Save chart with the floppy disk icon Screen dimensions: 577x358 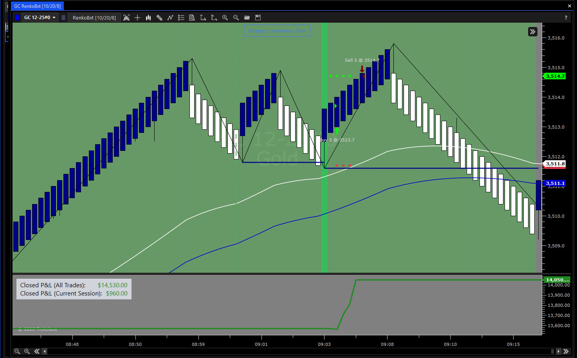coord(258,18)
